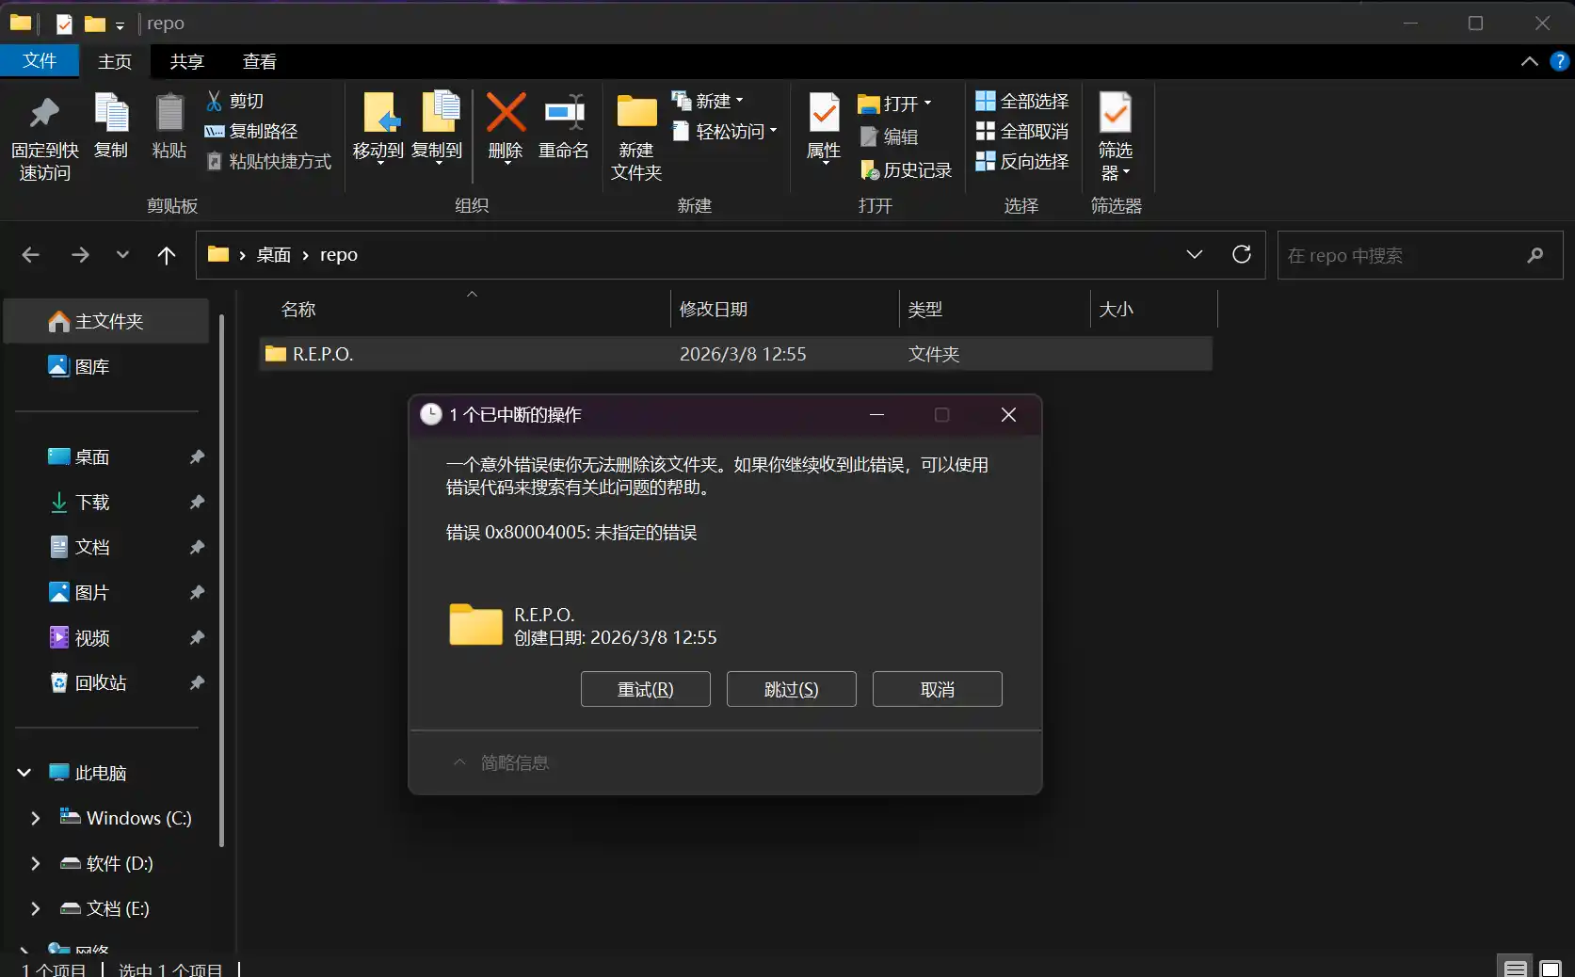Click the Rename (重命名) ribbon icon
This screenshot has height=977, width=1575.
564,114
